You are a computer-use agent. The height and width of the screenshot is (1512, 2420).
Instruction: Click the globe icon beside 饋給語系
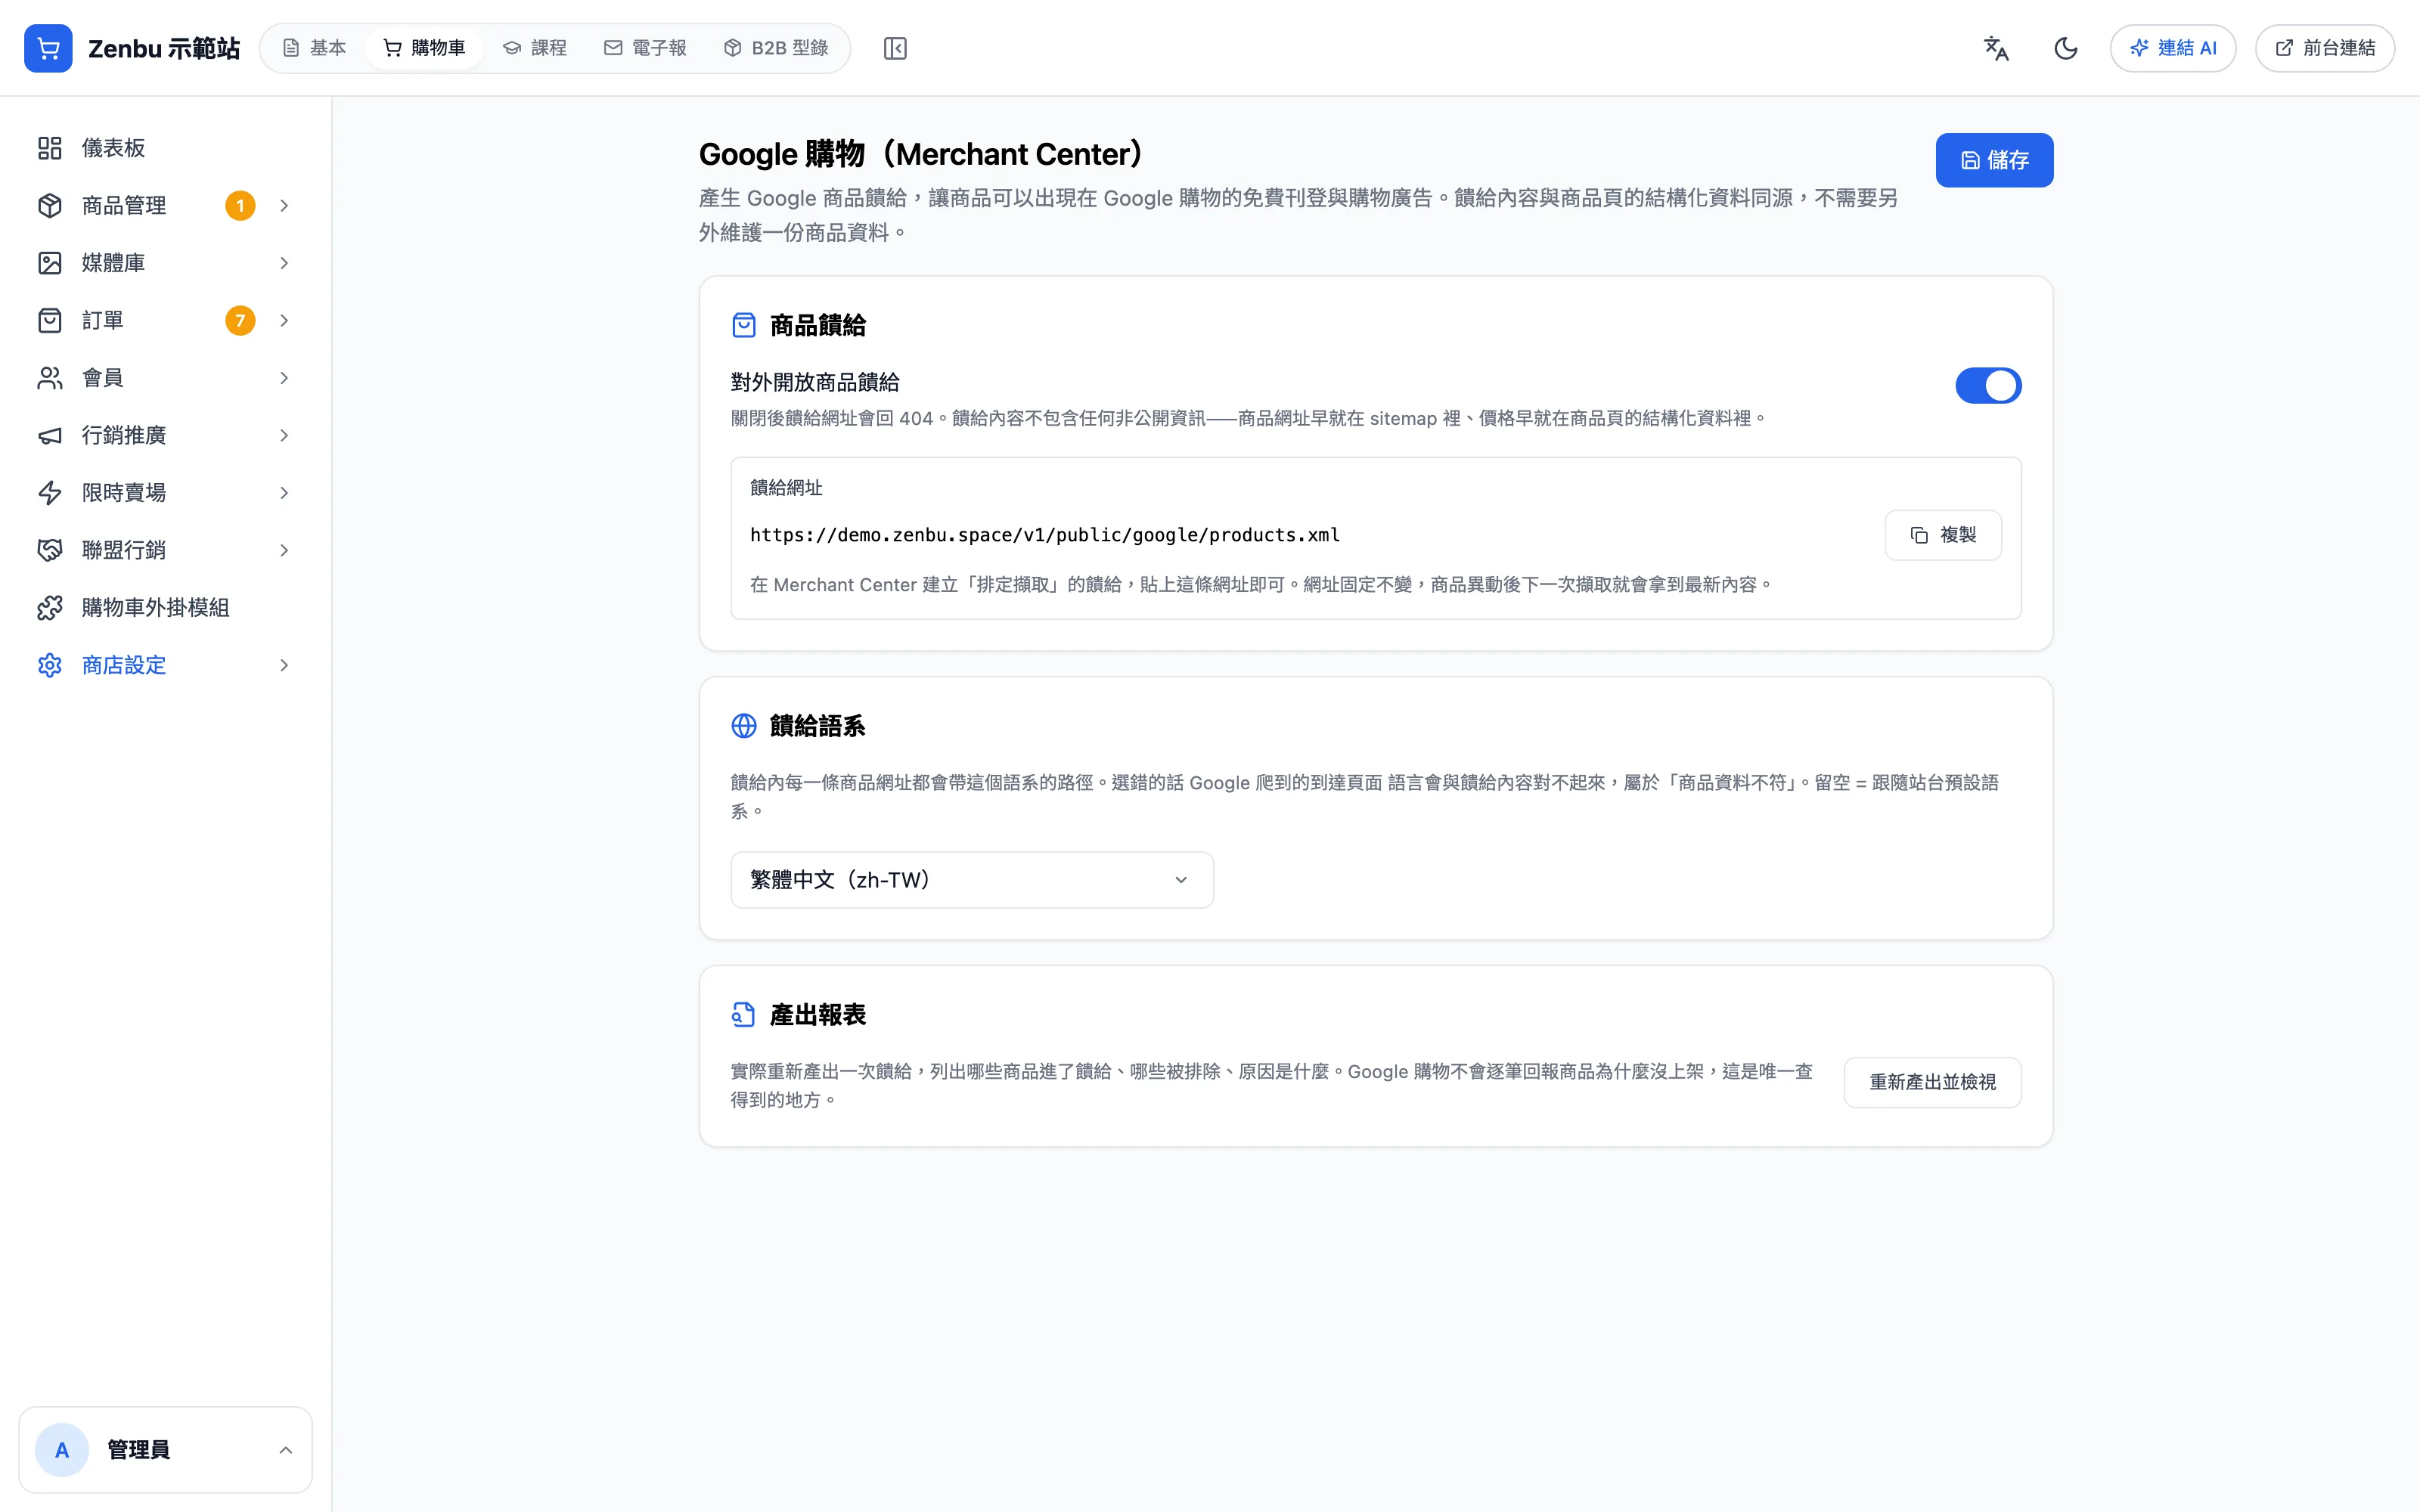click(744, 726)
